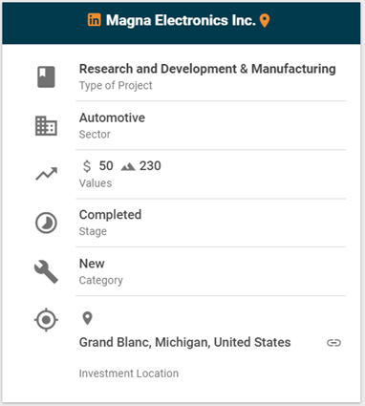
Task: Click the gray pin above Grand Blanc
Action: coord(87,318)
